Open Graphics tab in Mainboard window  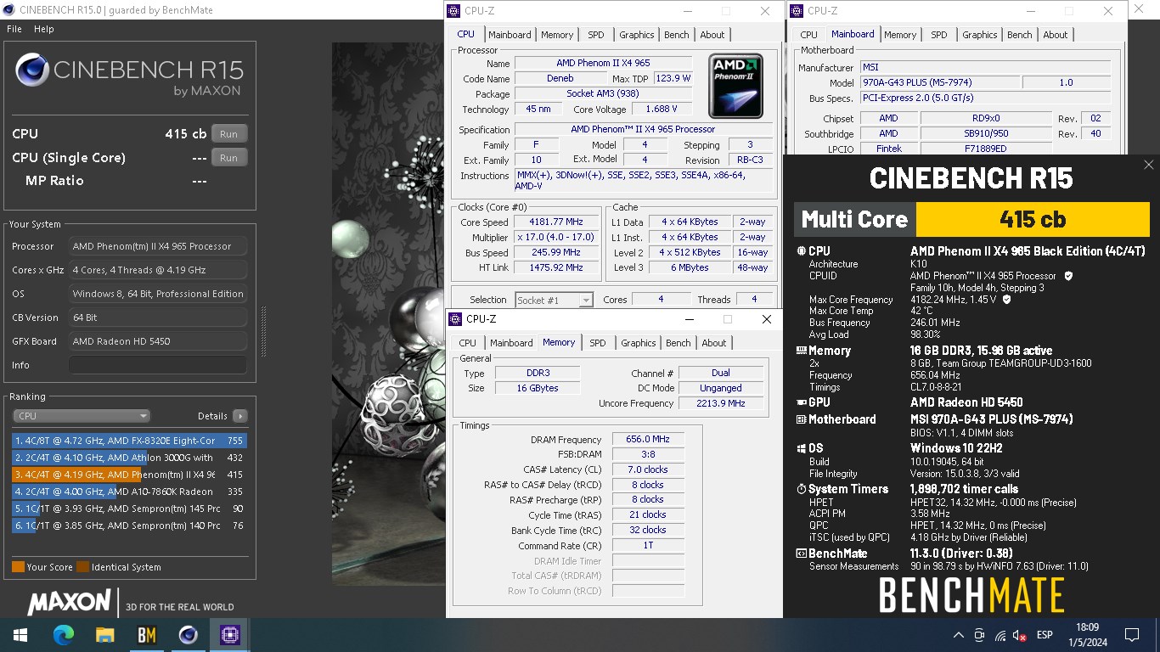tap(979, 35)
